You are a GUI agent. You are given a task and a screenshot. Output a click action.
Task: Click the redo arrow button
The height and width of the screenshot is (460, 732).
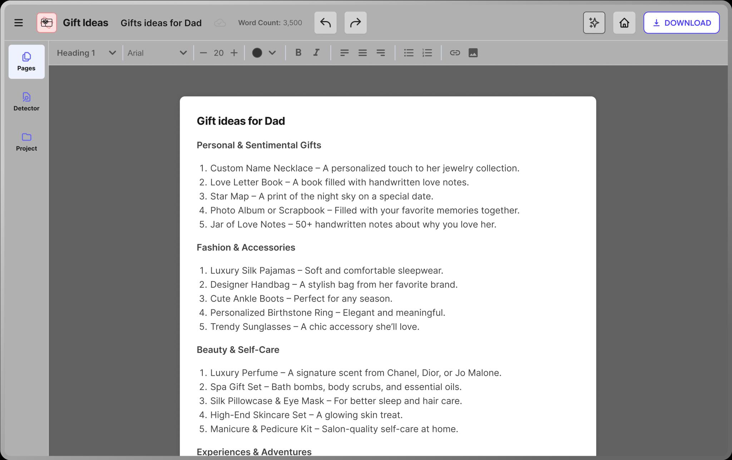pyautogui.click(x=355, y=23)
